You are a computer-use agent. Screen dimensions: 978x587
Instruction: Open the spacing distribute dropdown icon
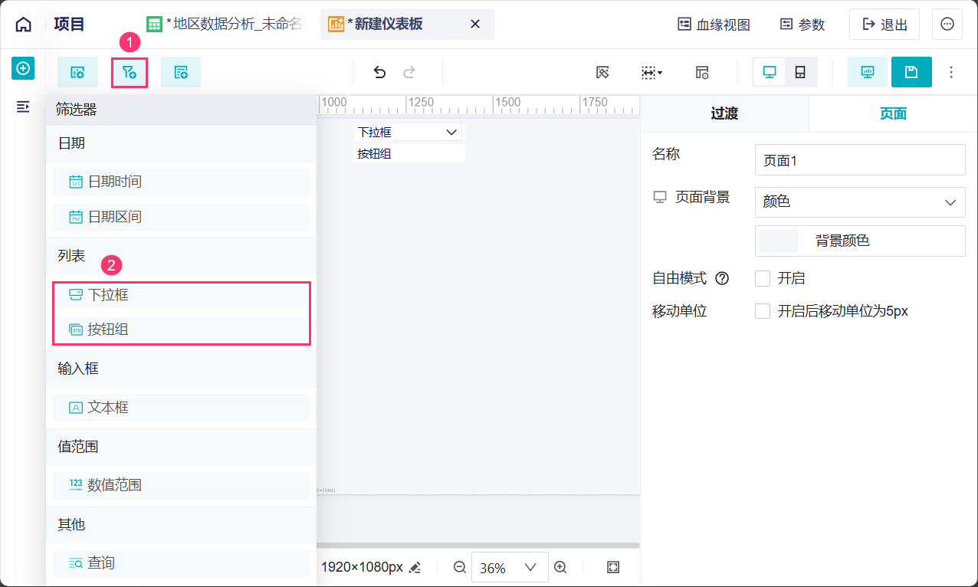[651, 72]
